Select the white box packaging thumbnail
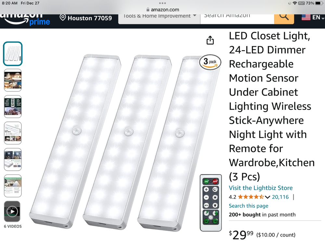Image resolution: width=325 pixels, height=243 pixels. tap(12, 159)
